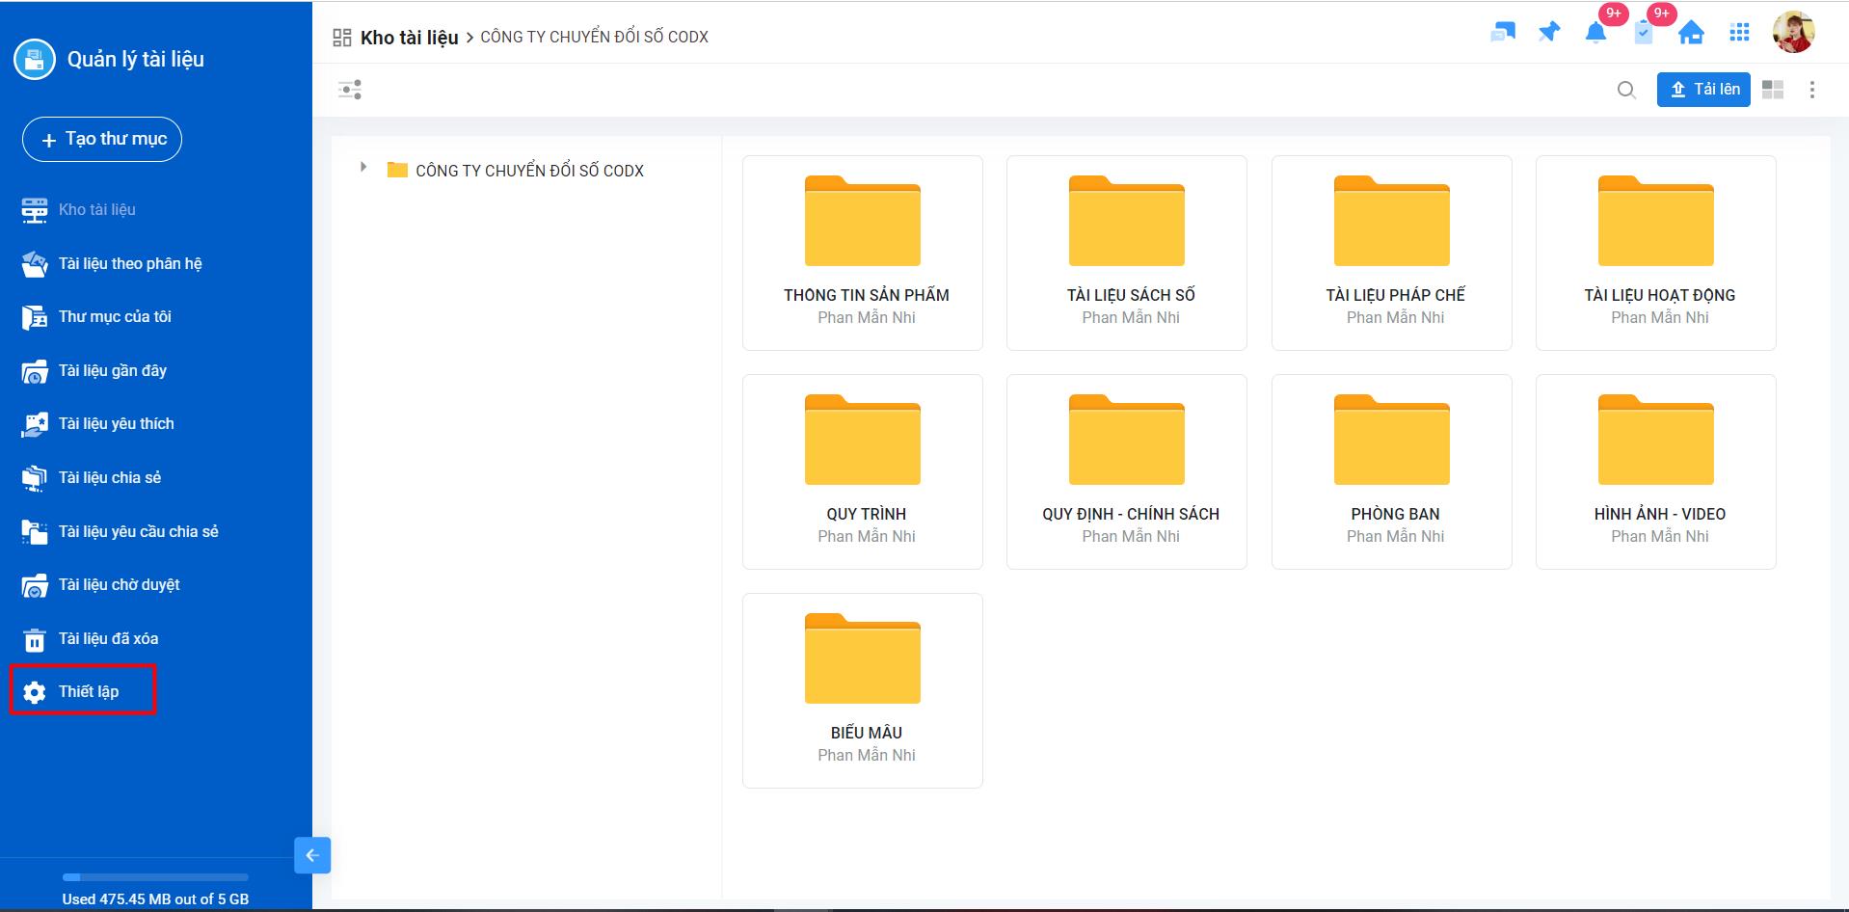Open Tài liệu gần đây

coord(94,371)
